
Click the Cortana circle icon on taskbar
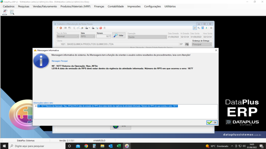pos(69,146)
